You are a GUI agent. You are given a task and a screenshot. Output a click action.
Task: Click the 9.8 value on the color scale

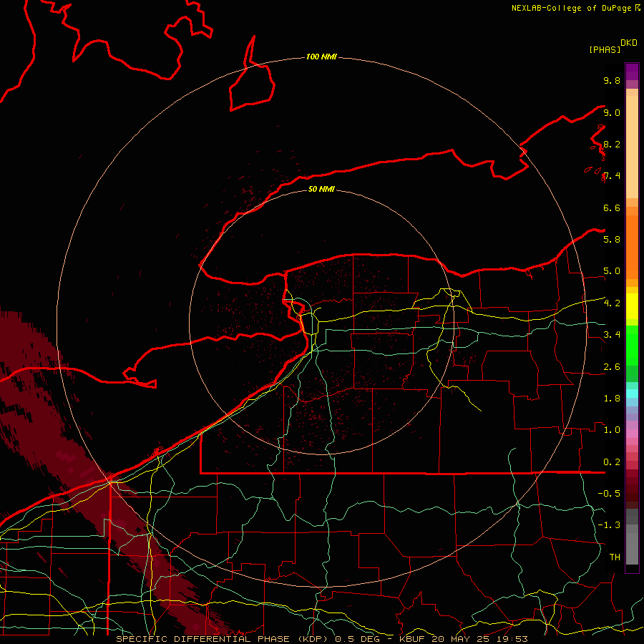612,80
